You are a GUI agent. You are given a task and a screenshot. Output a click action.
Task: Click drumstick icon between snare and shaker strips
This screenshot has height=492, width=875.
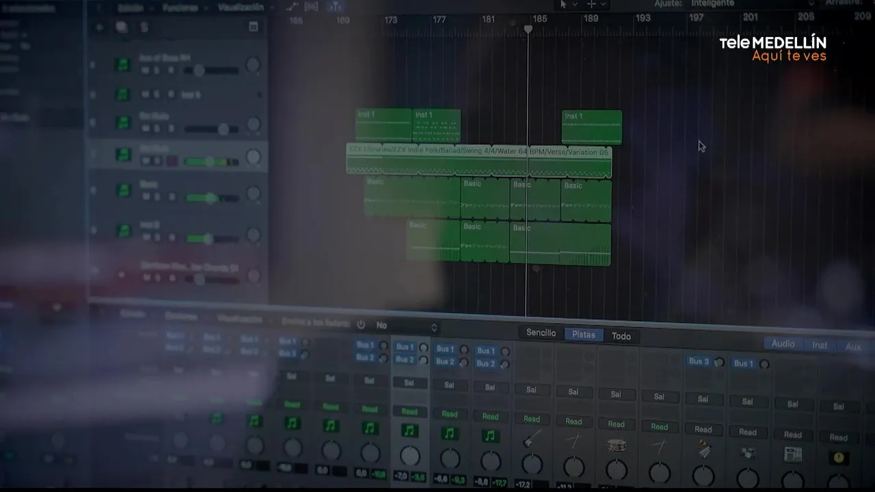(x=659, y=447)
